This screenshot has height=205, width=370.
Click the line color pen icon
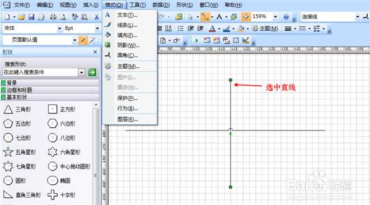click(x=227, y=29)
